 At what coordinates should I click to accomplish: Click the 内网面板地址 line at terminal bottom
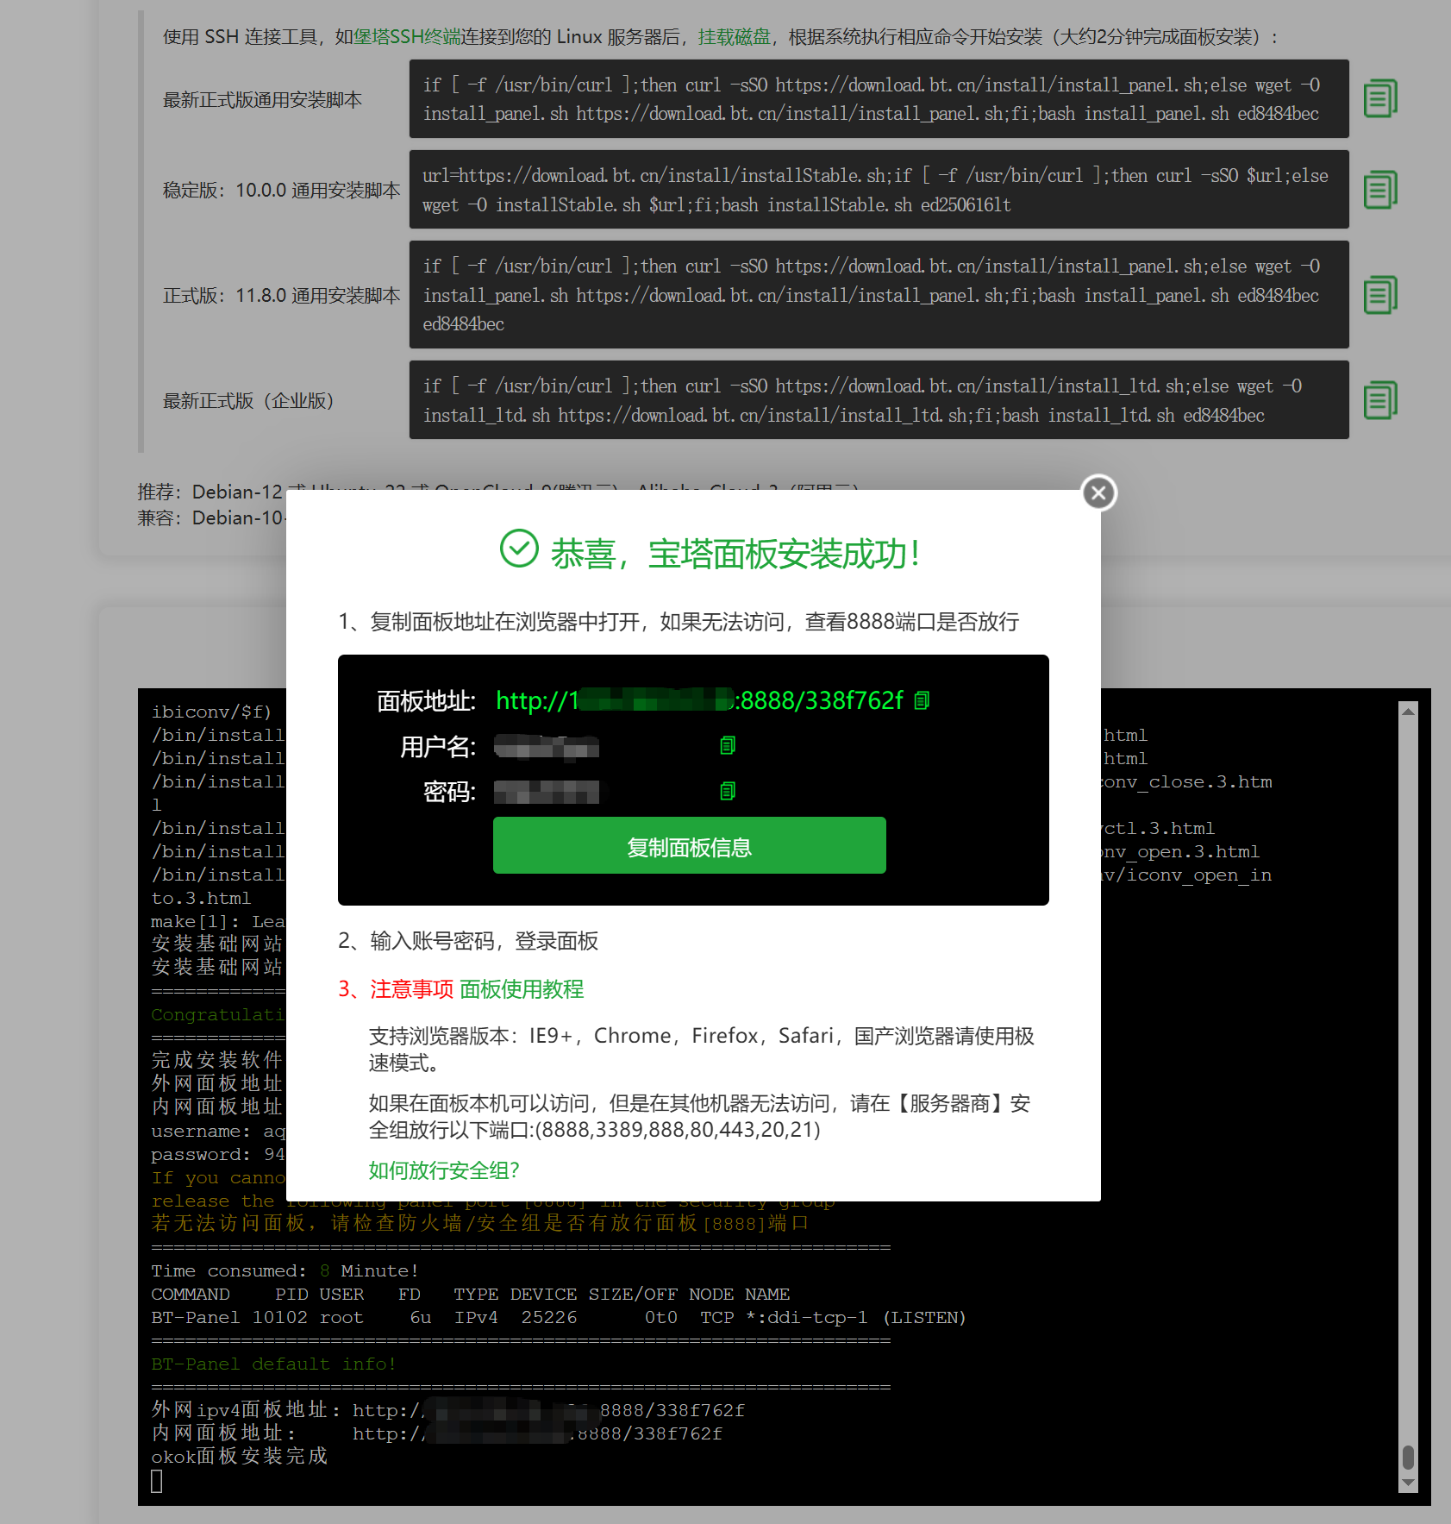click(436, 1433)
